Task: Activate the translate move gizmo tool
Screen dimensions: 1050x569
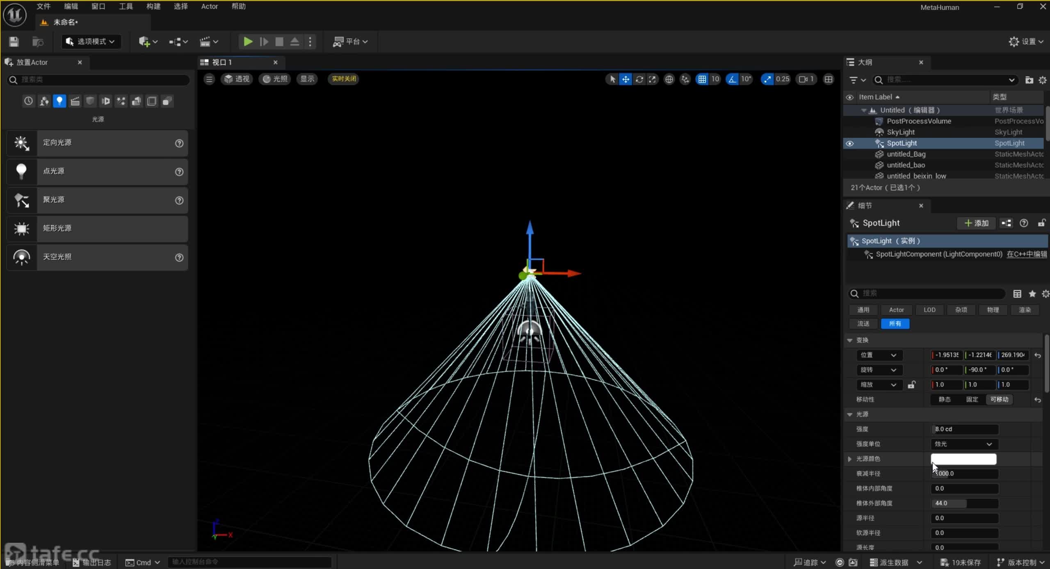Action: point(625,79)
